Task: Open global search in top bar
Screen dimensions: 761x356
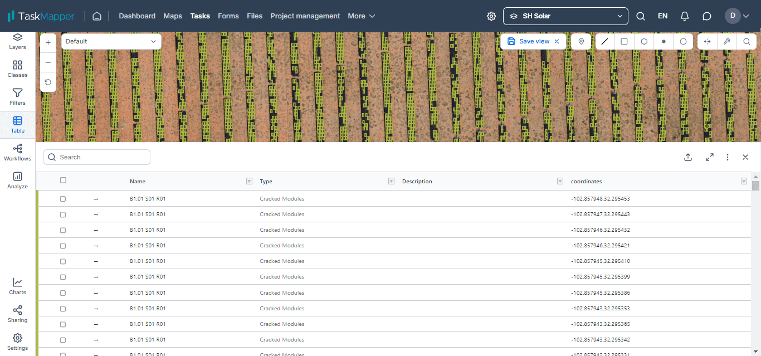Action: pos(641,16)
